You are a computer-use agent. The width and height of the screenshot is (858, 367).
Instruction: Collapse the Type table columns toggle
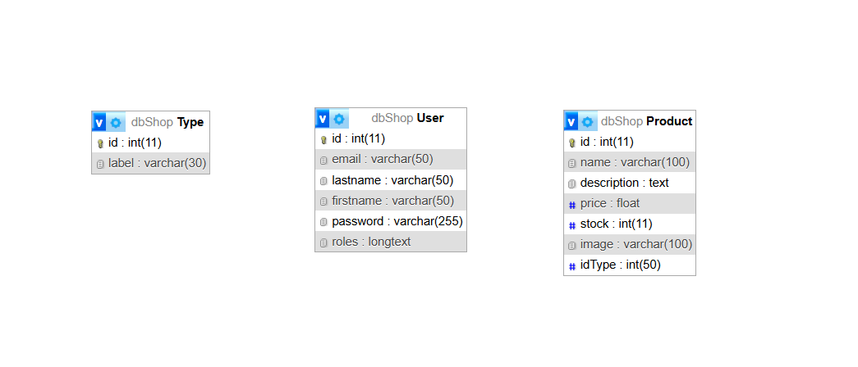(x=99, y=122)
